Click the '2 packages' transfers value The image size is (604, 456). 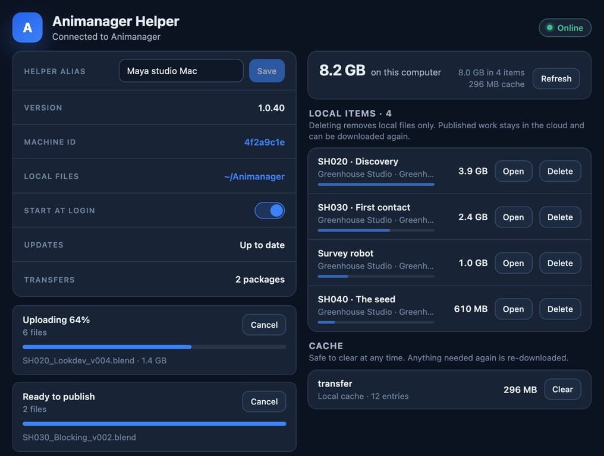(260, 280)
